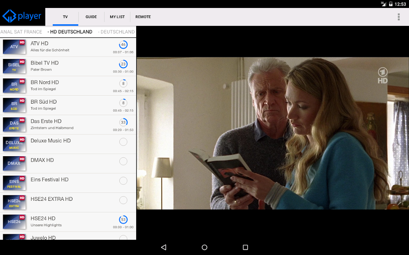Tap the 12:53 clock in status bar
Viewport: 409px width, 255px height.
click(400, 4)
